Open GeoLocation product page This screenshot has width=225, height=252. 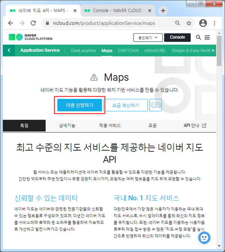pos(83,51)
